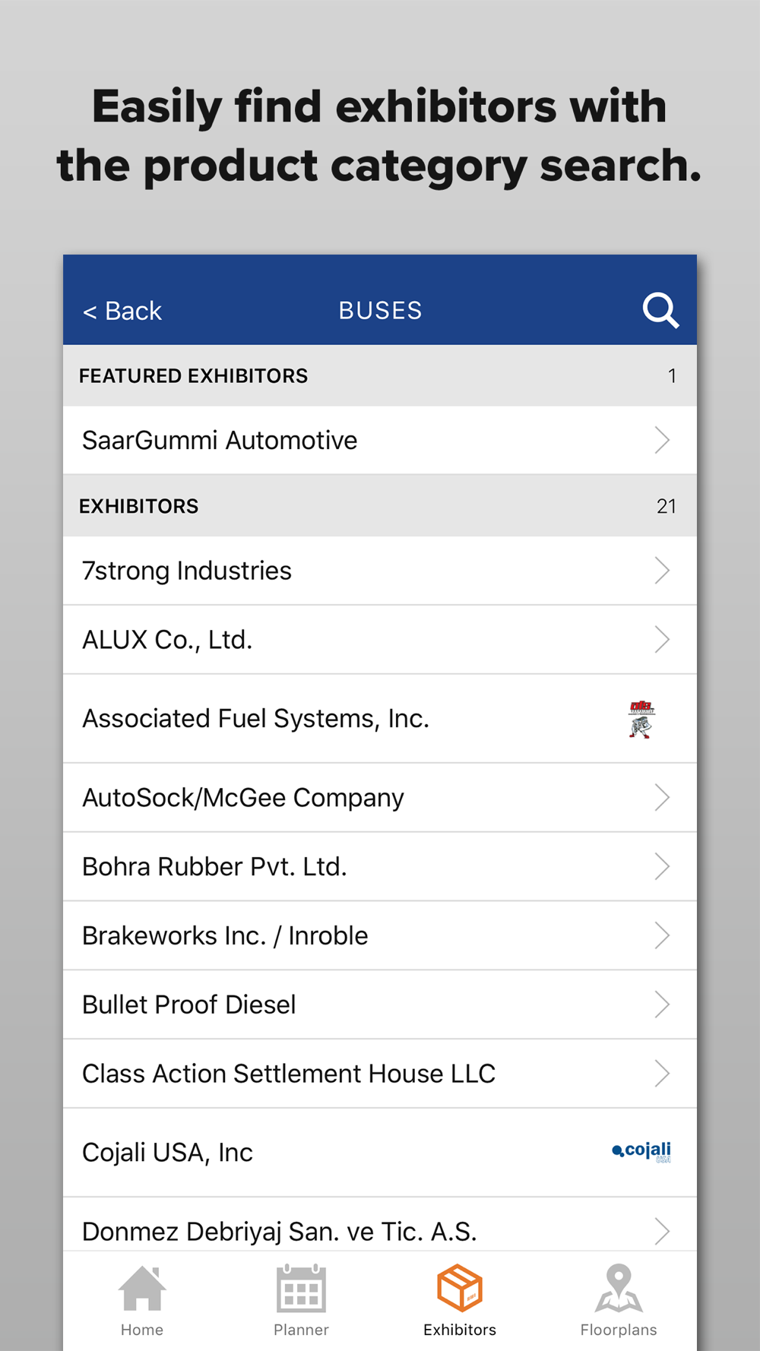Screen dimensions: 760x1351
Task: Tap the Cojali USA logo
Action: click(x=641, y=1152)
